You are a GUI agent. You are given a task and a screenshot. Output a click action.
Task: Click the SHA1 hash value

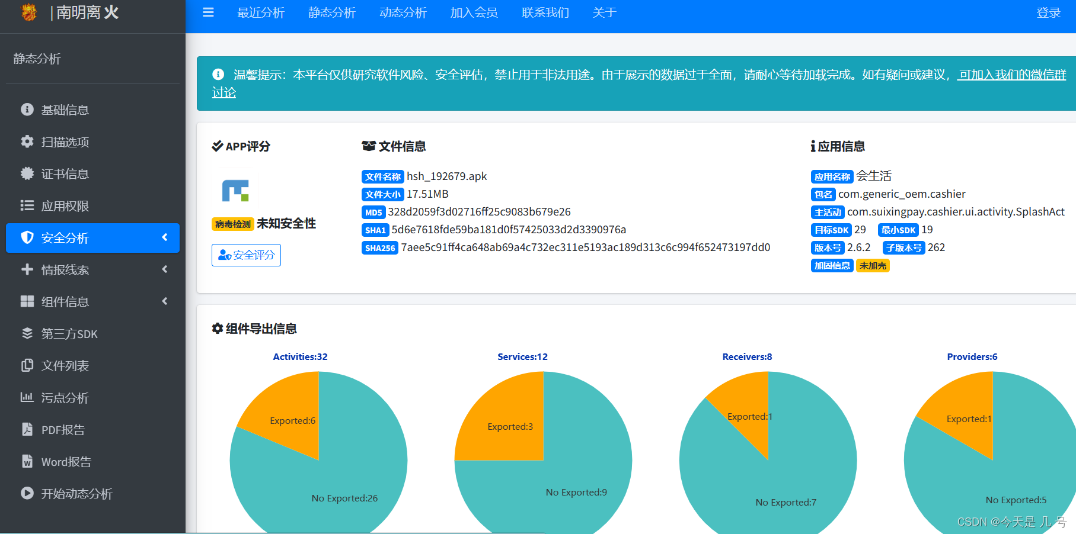[509, 230]
